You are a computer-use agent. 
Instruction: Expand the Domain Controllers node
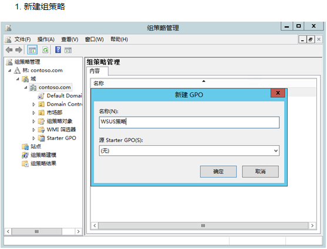click(33, 104)
